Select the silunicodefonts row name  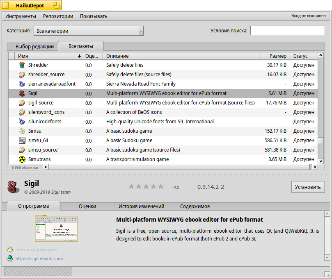[x=45, y=122]
